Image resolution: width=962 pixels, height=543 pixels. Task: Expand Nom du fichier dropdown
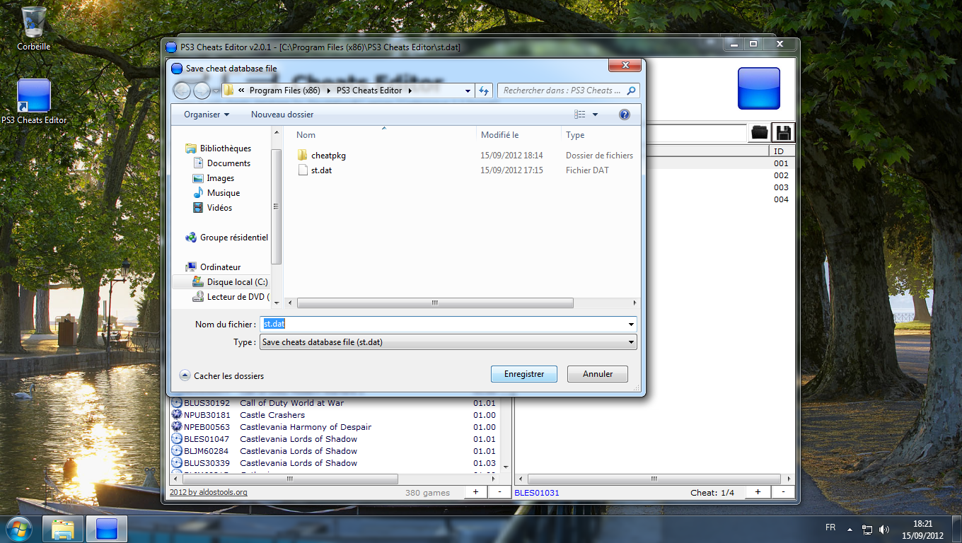(x=631, y=324)
